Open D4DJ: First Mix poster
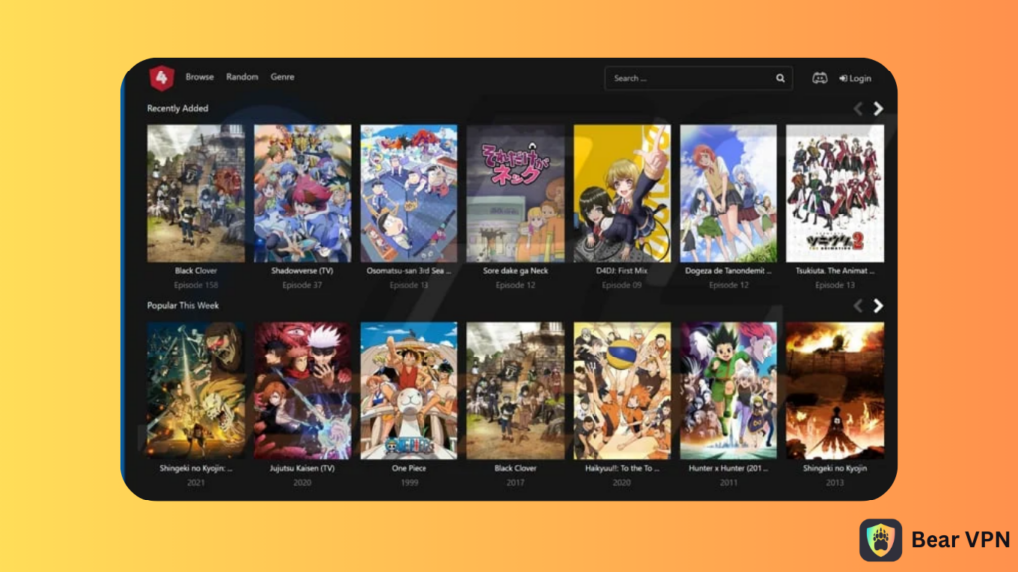Screen dimensions: 1018x572 [622, 194]
